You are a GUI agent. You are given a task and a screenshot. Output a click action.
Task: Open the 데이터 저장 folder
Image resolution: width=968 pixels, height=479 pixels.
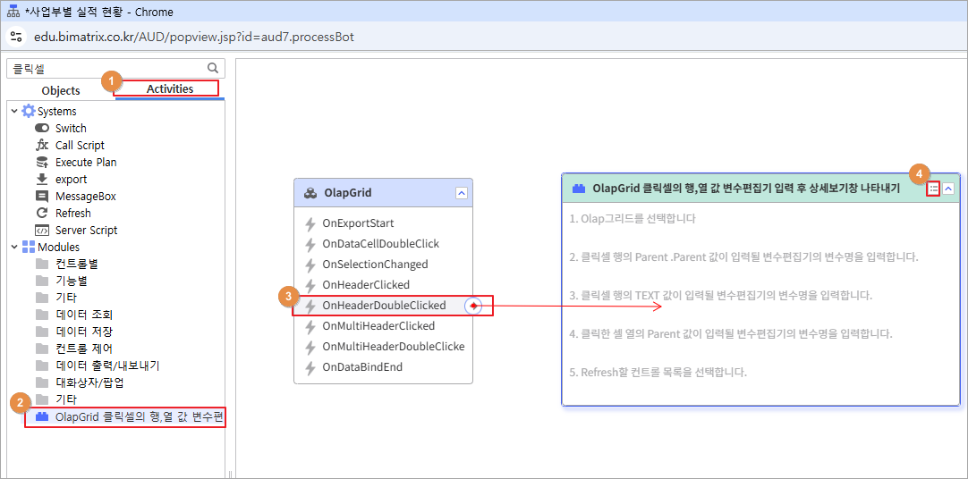(84, 332)
